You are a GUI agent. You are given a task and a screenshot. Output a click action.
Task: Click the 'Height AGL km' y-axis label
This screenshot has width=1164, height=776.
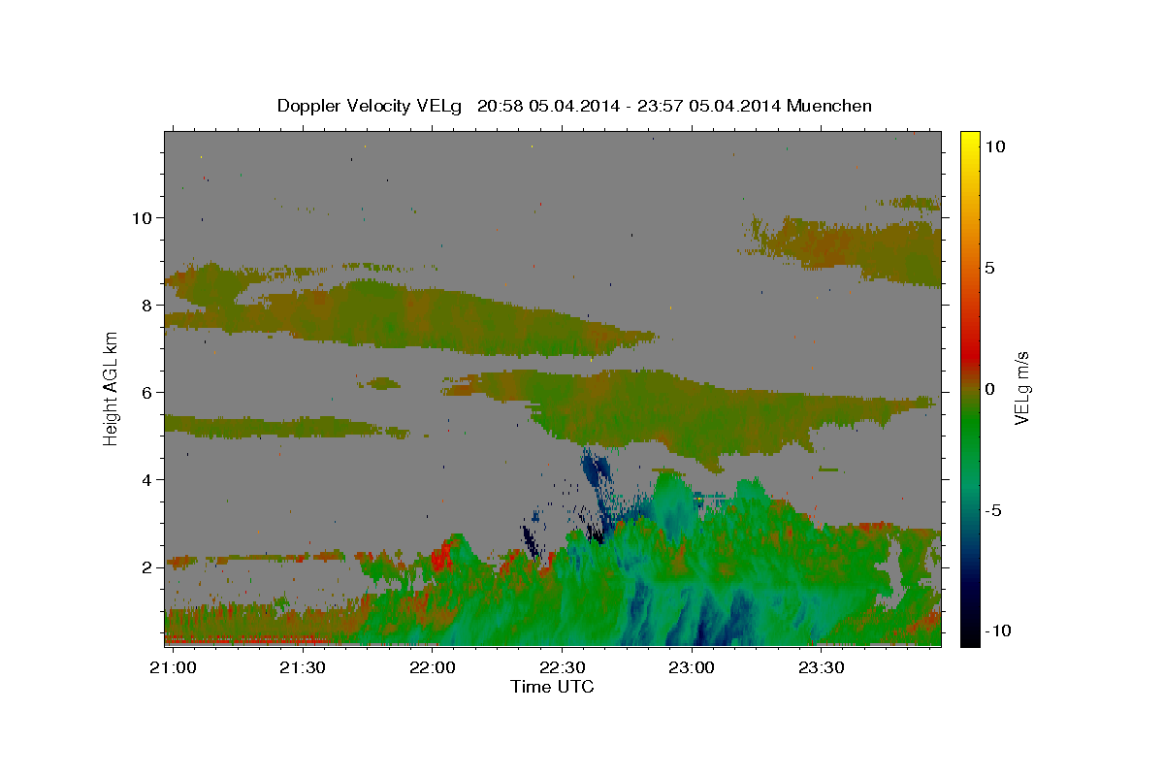[x=111, y=387]
